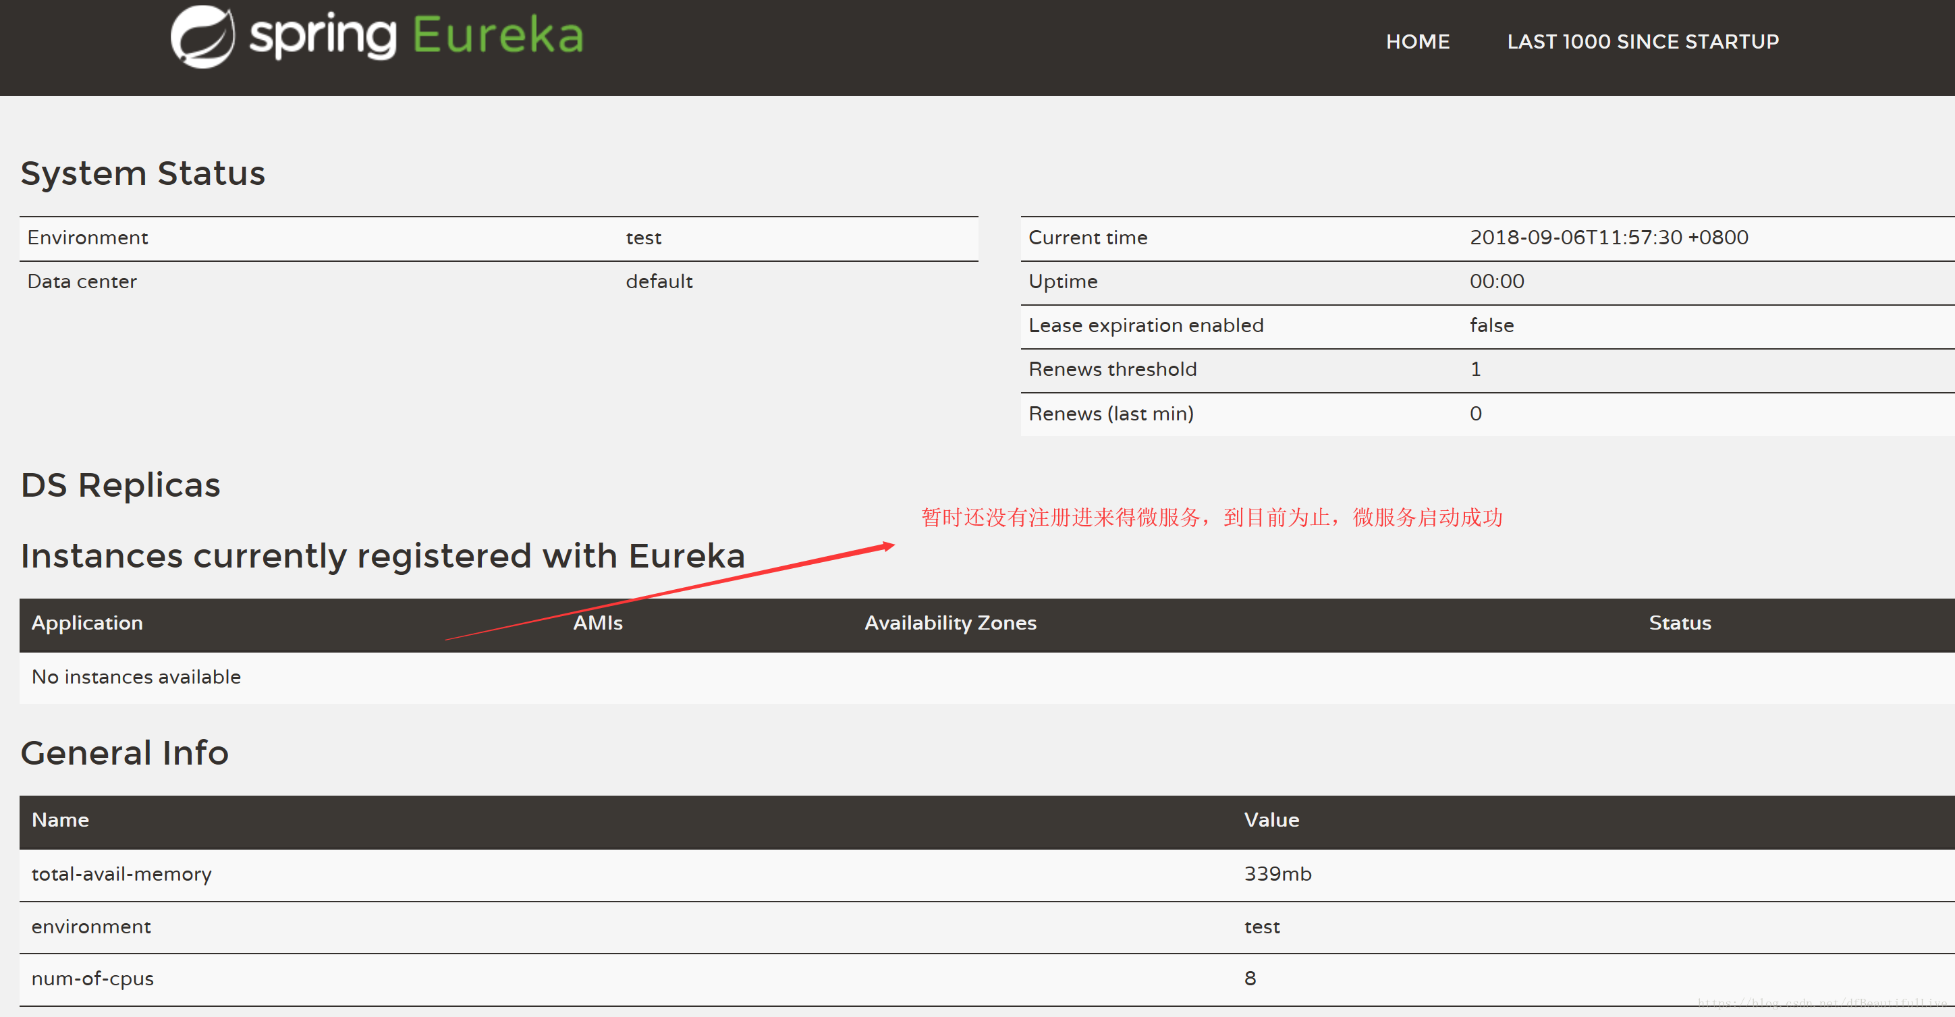Click the No instances available row
This screenshot has width=1955, height=1017.
136,677
